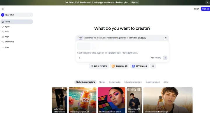Open Build creative from a brief card
Viewport: 210px width, 113px height.
(111, 100)
